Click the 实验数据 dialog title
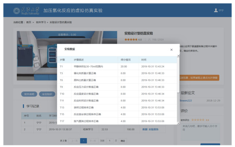Screen dimensions: 235x147 pyautogui.click(x=70, y=49)
